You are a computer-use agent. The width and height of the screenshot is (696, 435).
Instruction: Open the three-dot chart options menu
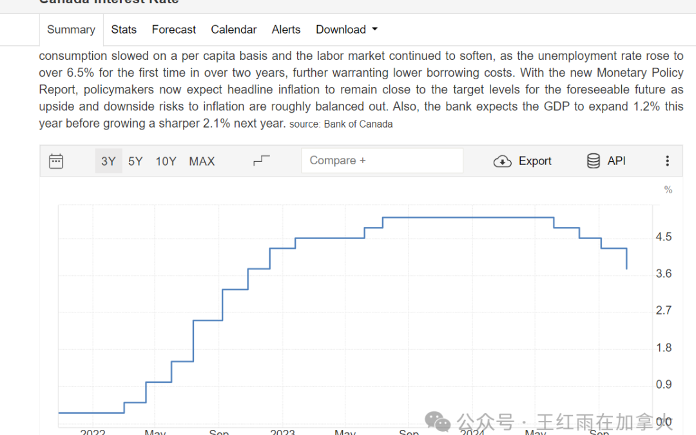click(x=667, y=161)
